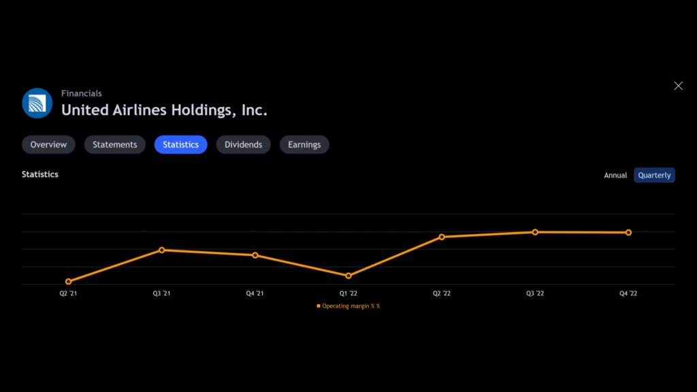Click the Q3 '21 axis label

(x=162, y=293)
